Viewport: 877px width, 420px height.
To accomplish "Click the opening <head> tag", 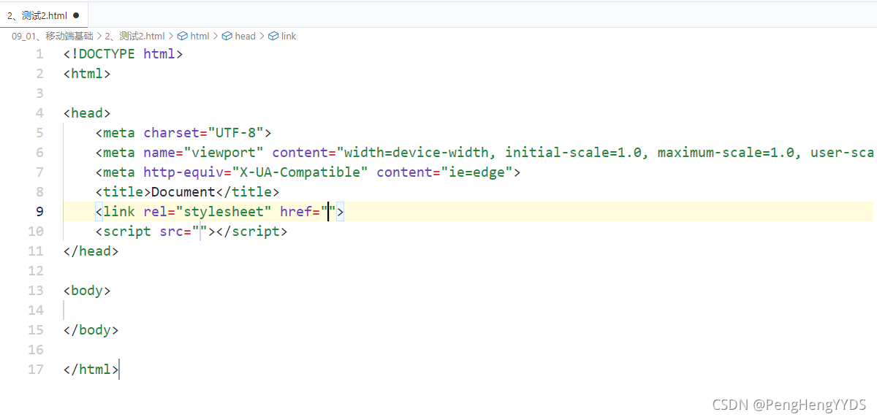I will [87, 113].
